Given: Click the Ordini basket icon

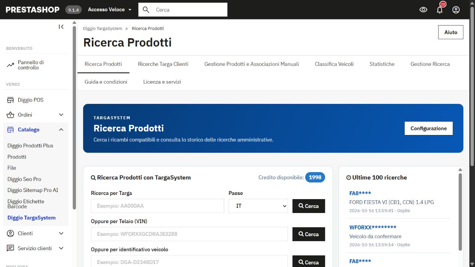Looking at the screenshot, I should pyautogui.click(x=11, y=115).
